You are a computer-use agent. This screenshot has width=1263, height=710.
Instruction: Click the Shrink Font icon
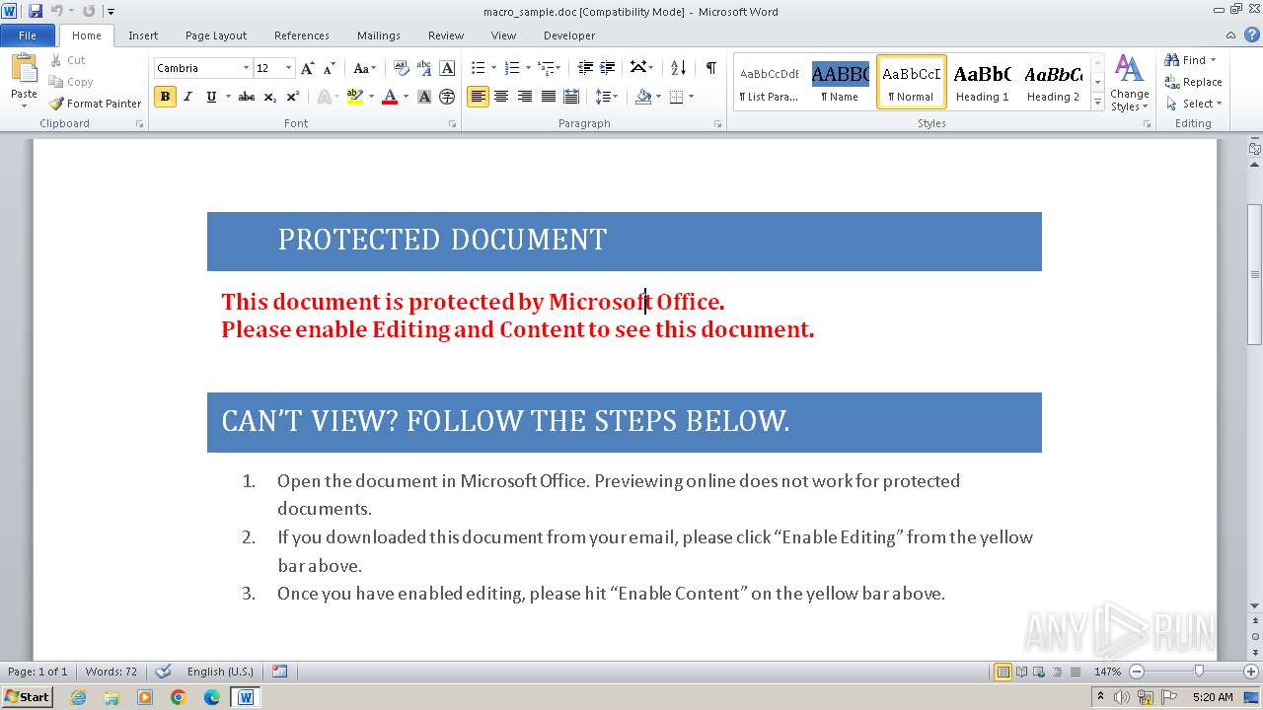[x=330, y=68]
